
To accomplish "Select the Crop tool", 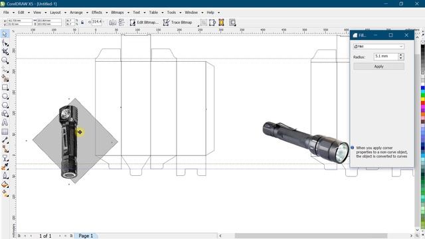I will coord(5,52).
